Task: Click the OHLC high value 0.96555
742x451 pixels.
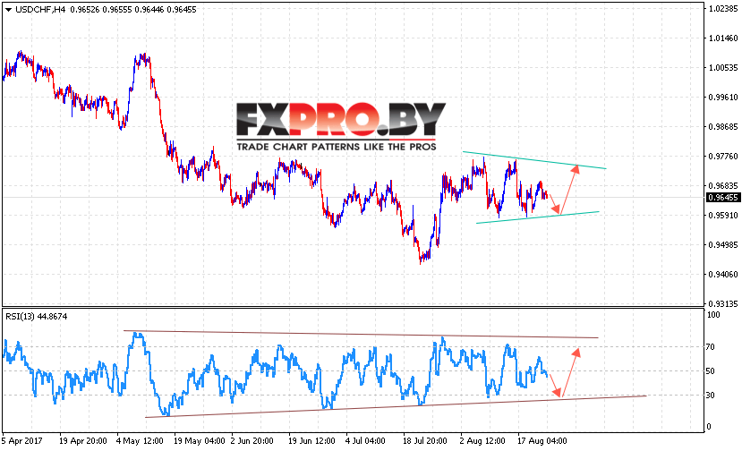Action: point(117,10)
